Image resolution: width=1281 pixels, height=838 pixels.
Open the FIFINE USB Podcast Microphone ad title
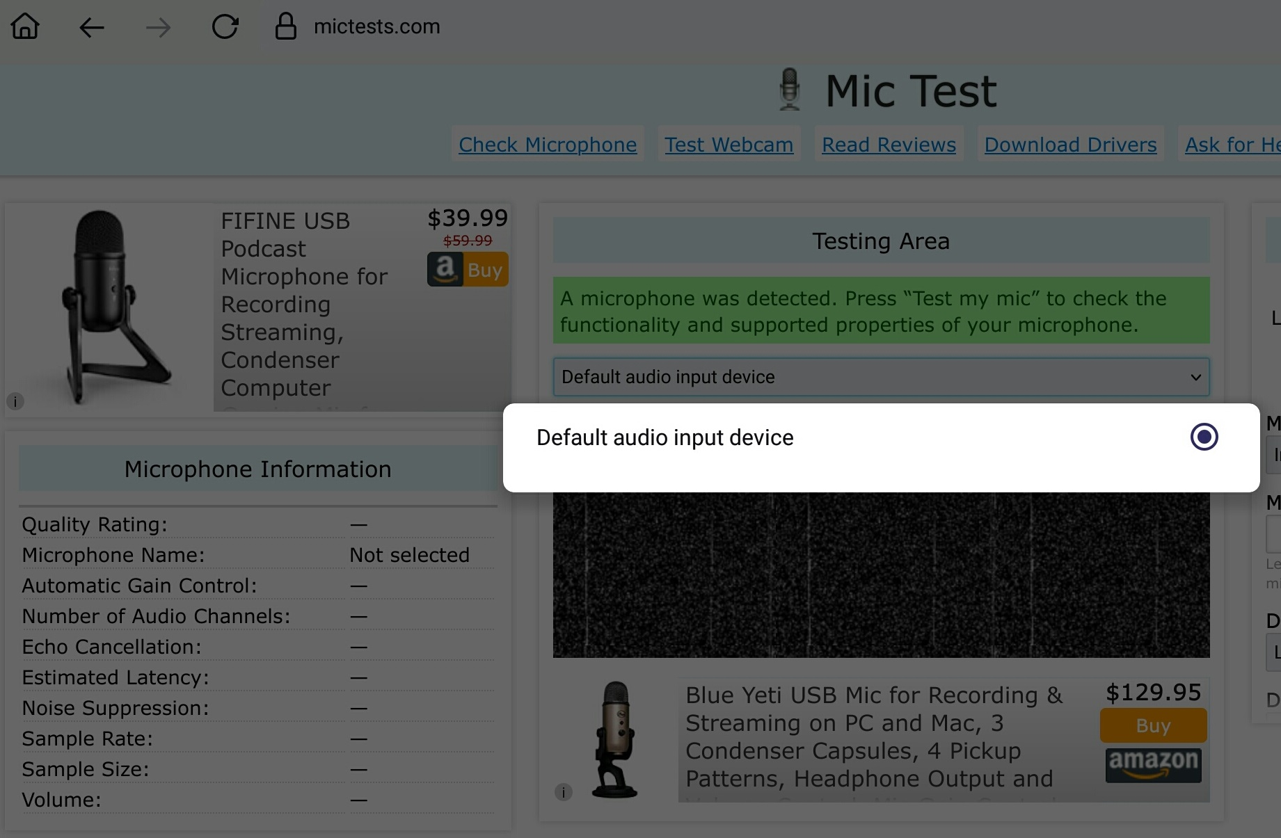pyautogui.click(x=304, y=304)
